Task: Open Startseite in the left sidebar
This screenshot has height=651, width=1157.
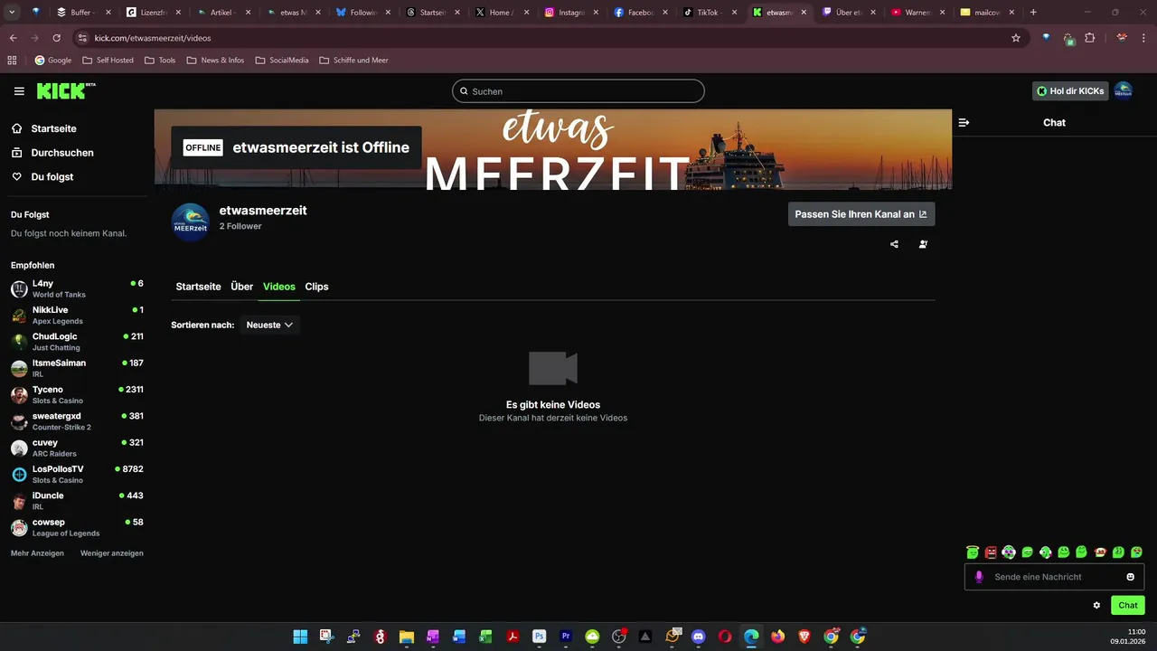Action: 53,128
